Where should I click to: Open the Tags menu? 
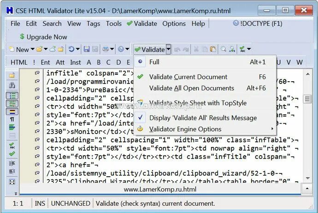pyautogui.click(x=93, y=24)
